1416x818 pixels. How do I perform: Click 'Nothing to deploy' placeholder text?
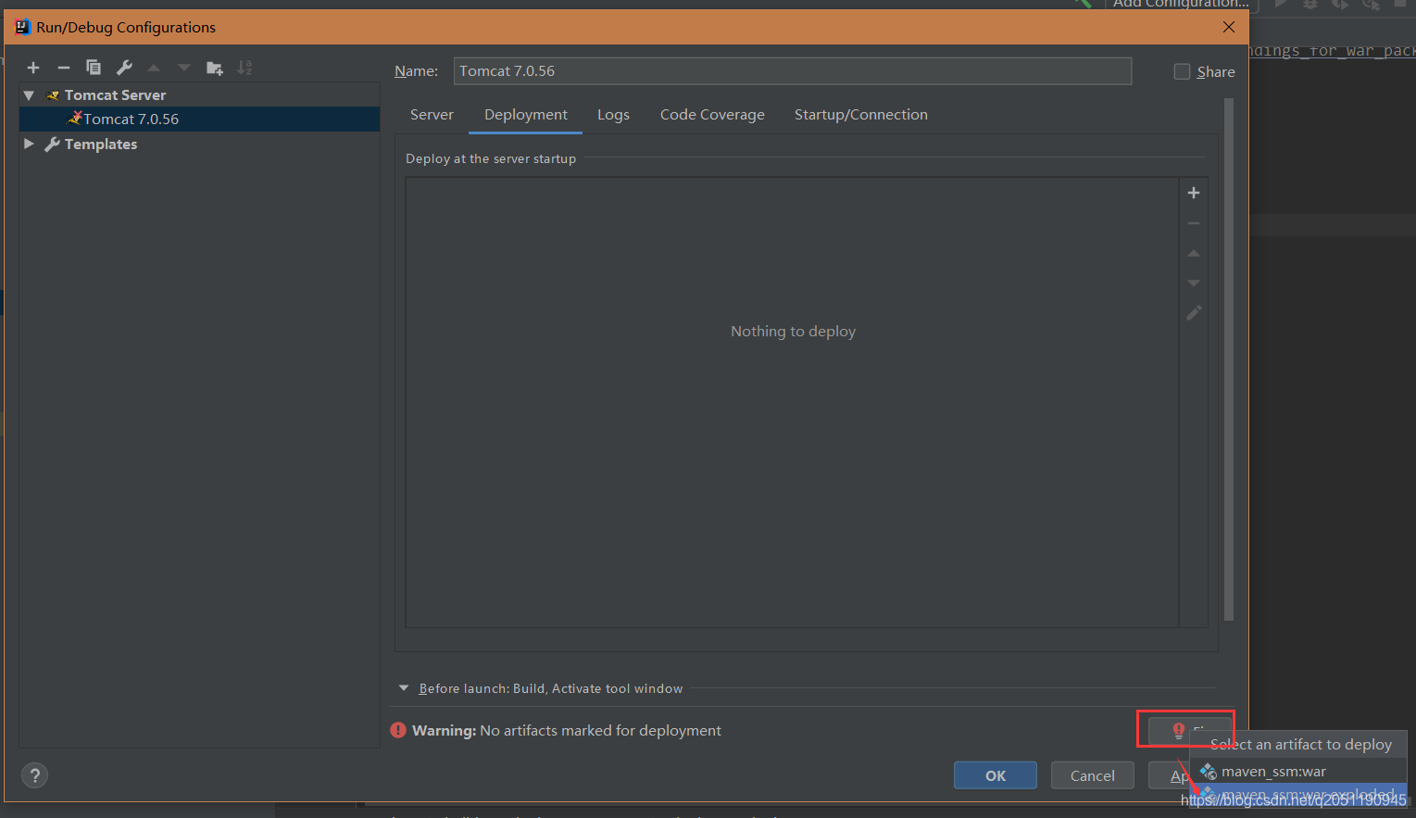pyautogui.click(x=793, y=332)
